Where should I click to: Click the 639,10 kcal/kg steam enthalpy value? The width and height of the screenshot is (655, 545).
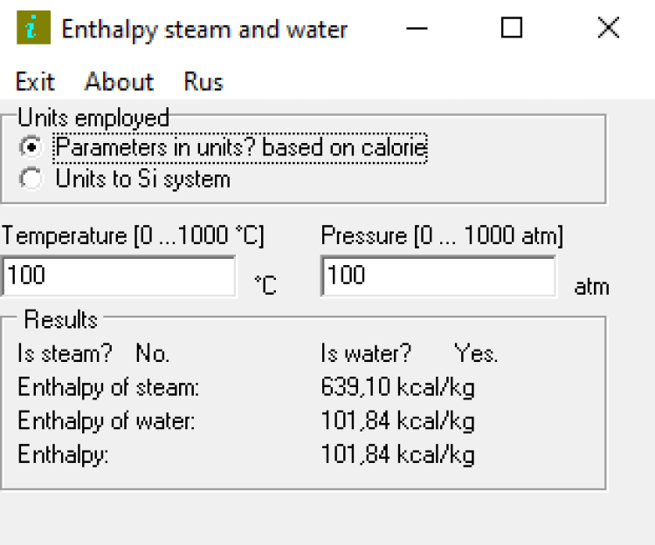(x=397, y=387)
